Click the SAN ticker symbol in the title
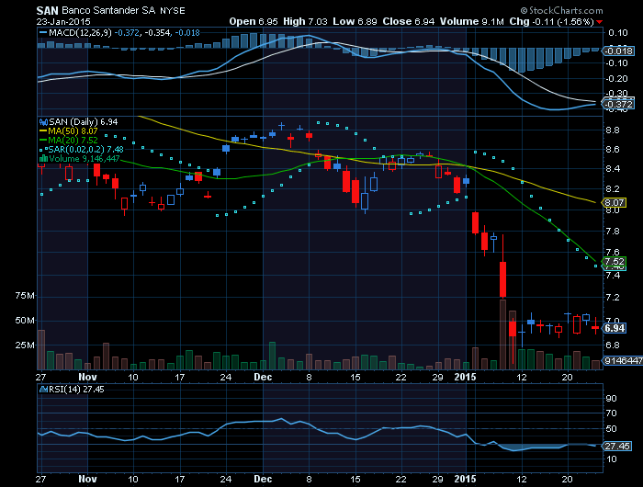643x487 pixels. click(47, 11)
